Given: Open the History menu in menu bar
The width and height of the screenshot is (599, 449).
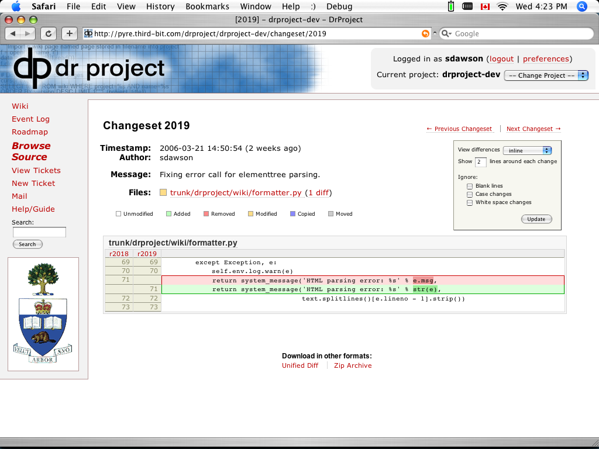Looking at the screenshot, I should (x=160, y=6).
